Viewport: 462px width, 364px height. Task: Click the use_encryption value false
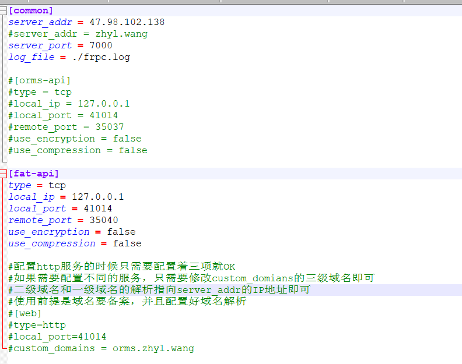(x=121, y=232)
